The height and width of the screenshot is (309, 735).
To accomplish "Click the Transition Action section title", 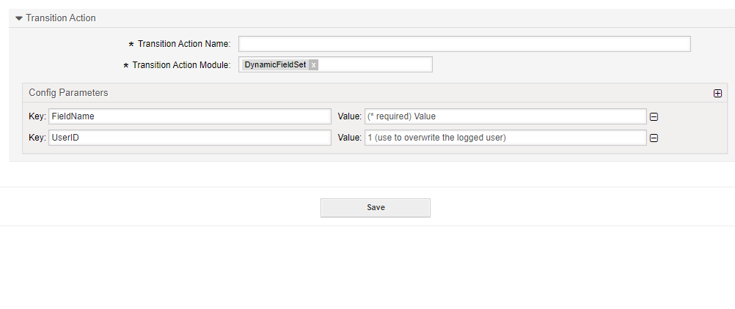I will point(61,18).
